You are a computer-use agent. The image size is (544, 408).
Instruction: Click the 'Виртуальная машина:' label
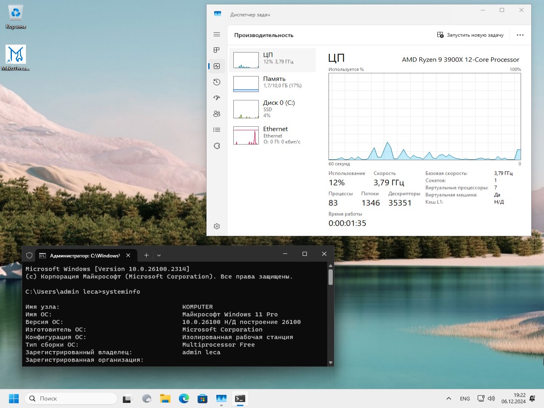pos(451,195)
